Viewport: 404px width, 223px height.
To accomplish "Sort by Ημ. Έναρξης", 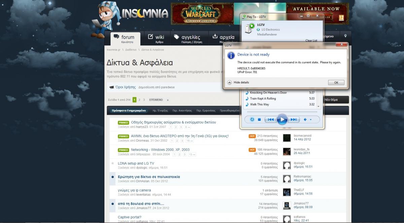I will [x=161, y=110].
